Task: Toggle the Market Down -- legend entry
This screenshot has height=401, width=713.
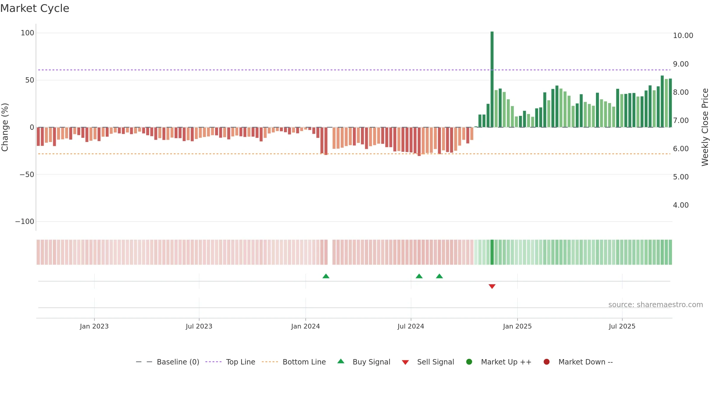Action: [x=578, y=362]
